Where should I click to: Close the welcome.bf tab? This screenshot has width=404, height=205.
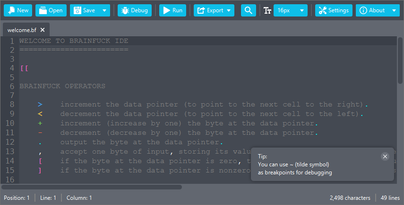pos(43,30)
